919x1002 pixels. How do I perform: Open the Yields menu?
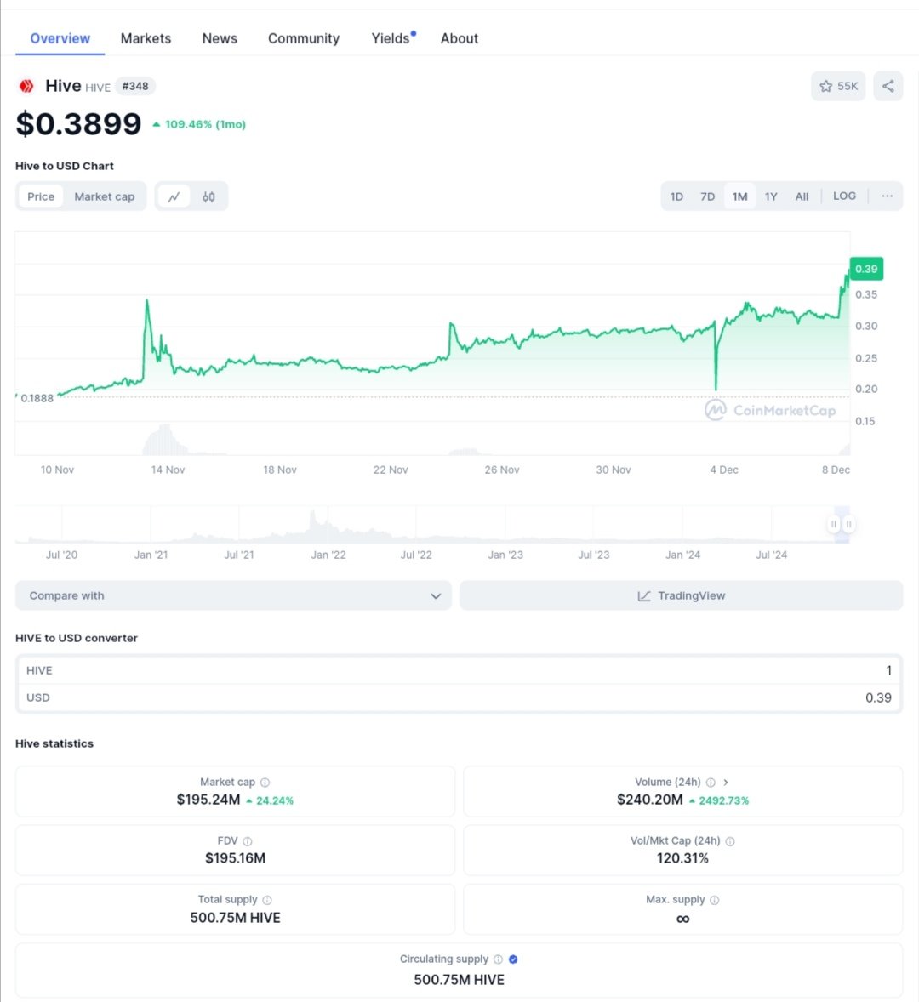coord(390,38)
